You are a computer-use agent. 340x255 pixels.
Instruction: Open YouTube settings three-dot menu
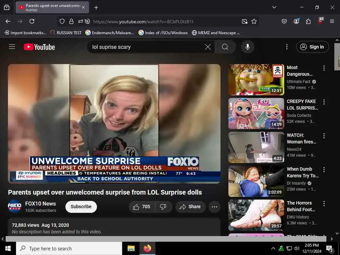[x=287, y=47]
